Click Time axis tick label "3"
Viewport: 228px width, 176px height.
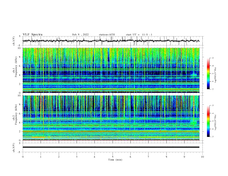coord(77,157)
